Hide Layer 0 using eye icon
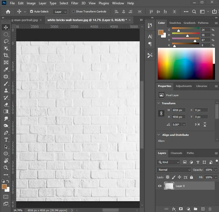 160,186
